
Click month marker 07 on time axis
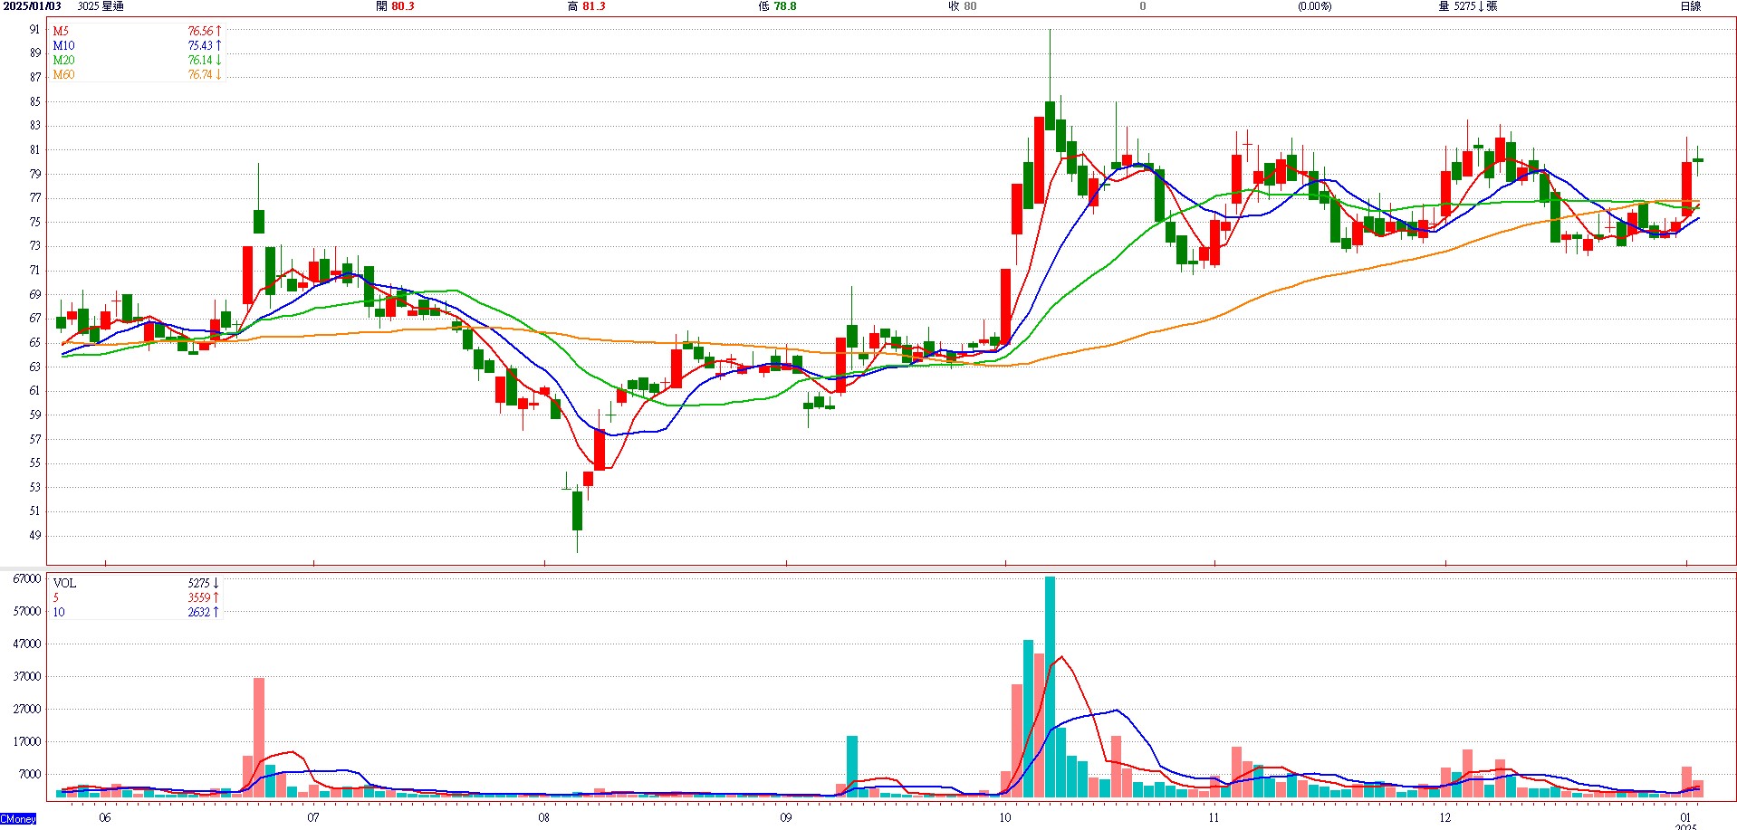[x=313, y=817]
